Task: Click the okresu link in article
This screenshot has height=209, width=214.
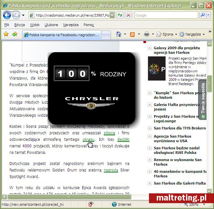Action: [88, 140]
